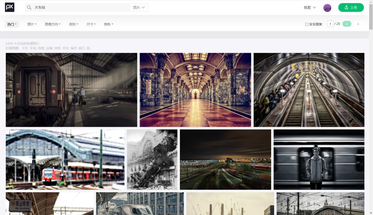This screenshot has height=215, width=373.
Task: Go to the next results page
Action: tap(358, 24)
